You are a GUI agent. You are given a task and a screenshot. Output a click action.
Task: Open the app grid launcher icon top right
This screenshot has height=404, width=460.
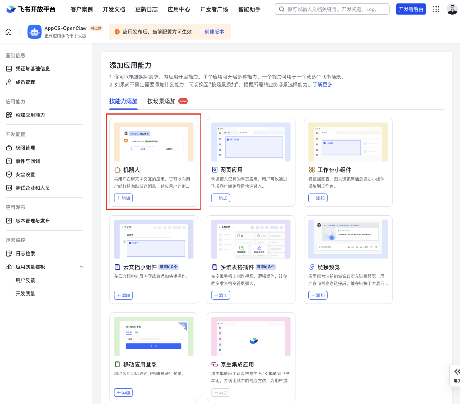point(436,9)
